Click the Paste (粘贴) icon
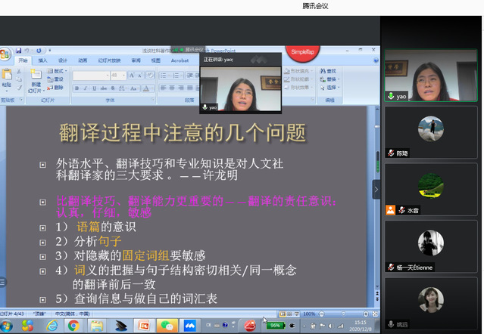Screen dimensions: 484x334 (x=8, y=78)
